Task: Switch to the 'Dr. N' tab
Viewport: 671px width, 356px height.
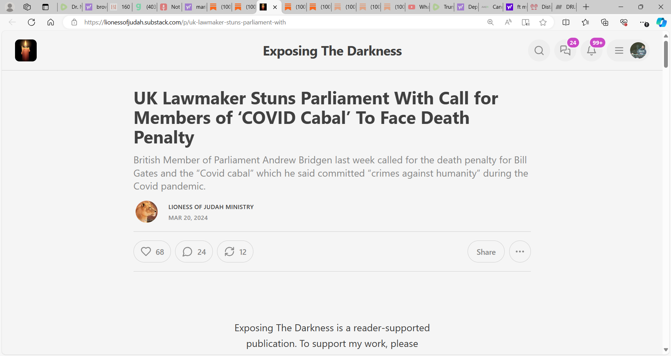Action: (70, 7)
